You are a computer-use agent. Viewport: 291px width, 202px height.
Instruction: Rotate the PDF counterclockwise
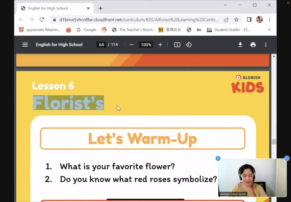[189, 45]
